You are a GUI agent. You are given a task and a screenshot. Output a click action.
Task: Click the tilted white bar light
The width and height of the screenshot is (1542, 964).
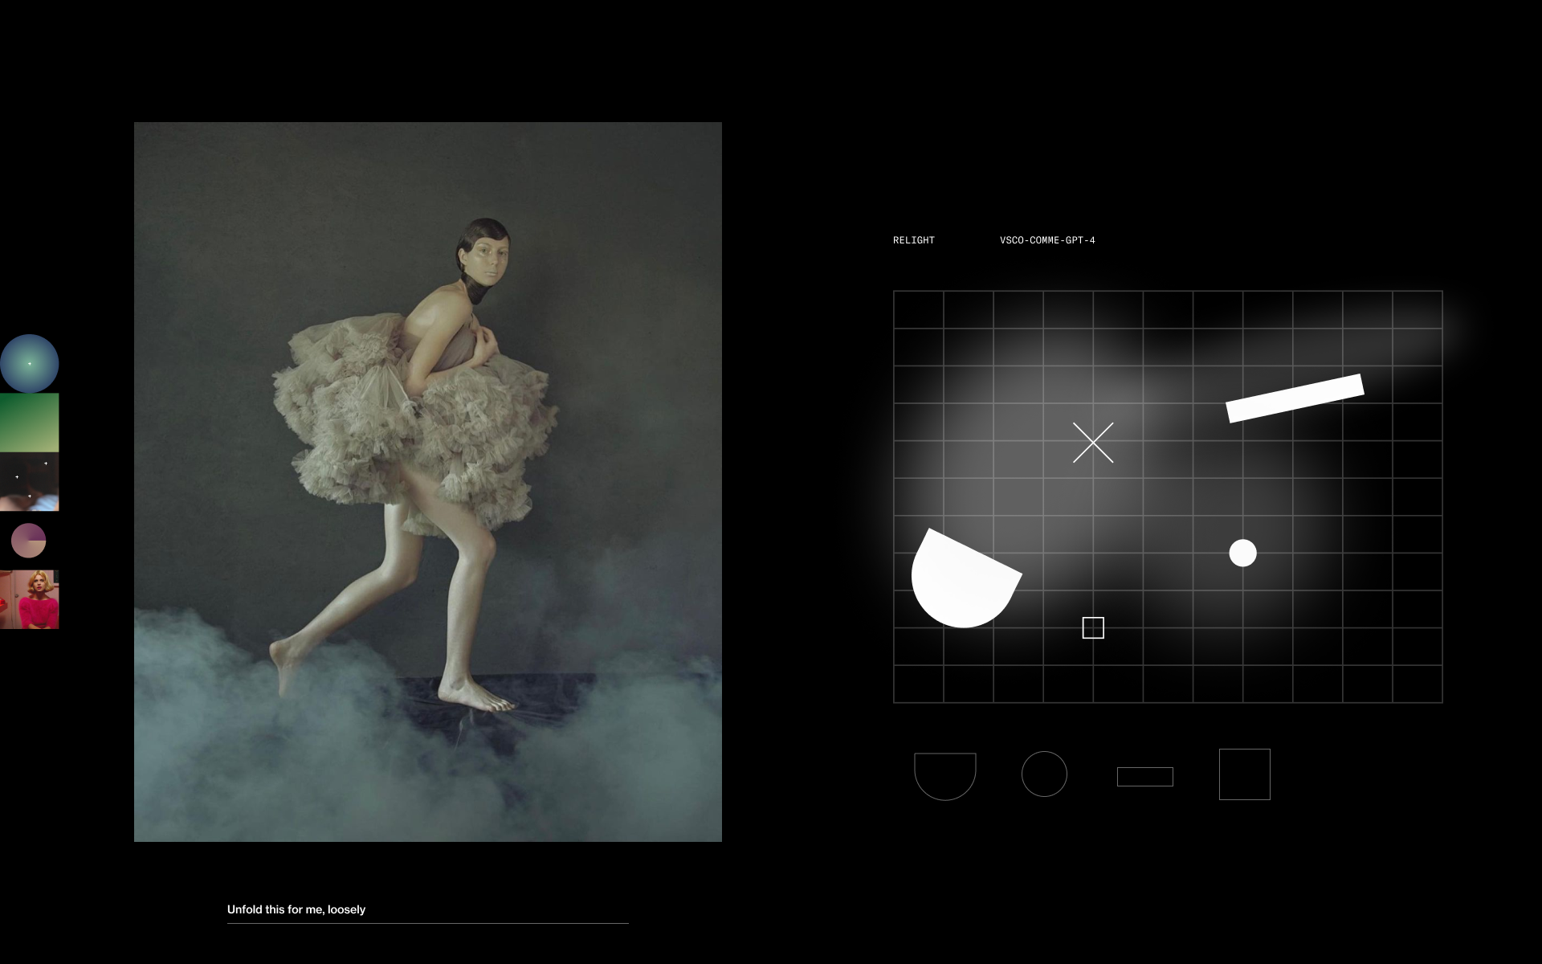(x=1295, y=398)
